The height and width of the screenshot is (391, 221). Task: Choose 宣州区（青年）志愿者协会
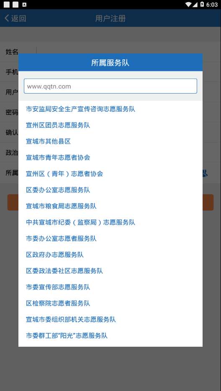tap(110, 174)
